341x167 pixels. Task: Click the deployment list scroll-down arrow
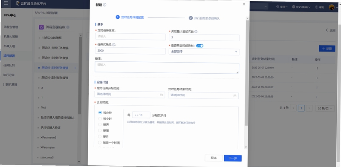click(79, 162)
